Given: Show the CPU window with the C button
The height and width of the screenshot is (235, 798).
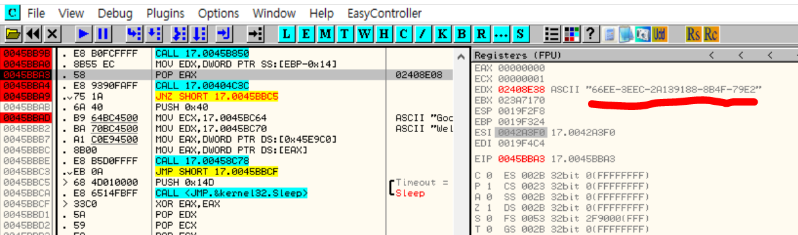Looking at the screenshot, I should coord(403,33).
